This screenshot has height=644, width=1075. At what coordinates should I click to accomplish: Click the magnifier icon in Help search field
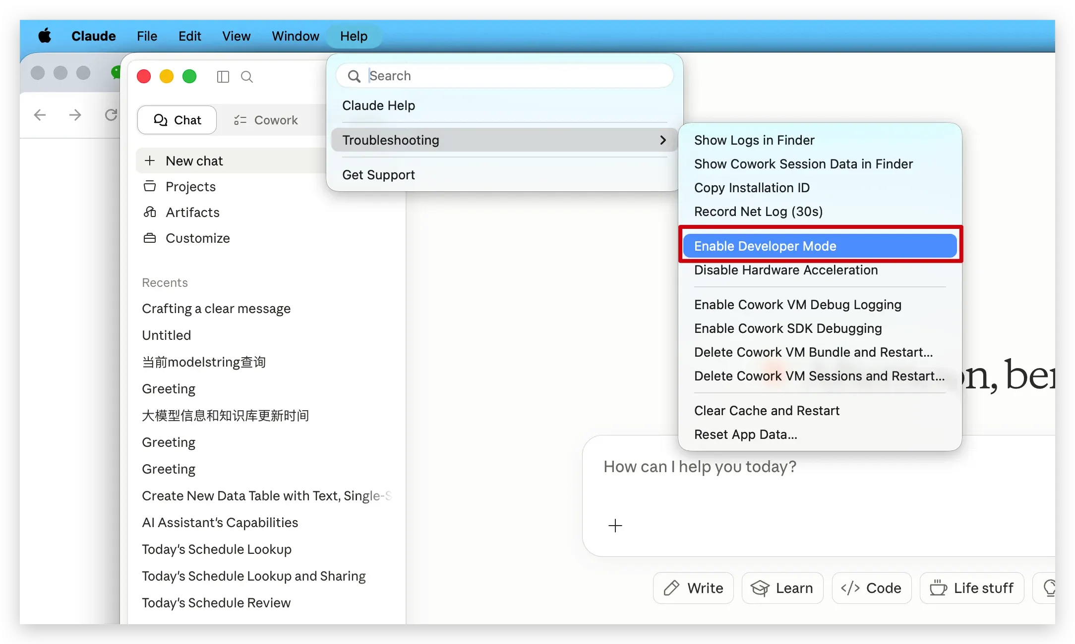[x=354, y=76]
